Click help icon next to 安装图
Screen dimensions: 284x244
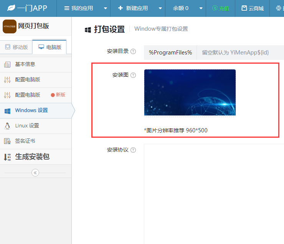pyautogui.click(x=133, y=75)
